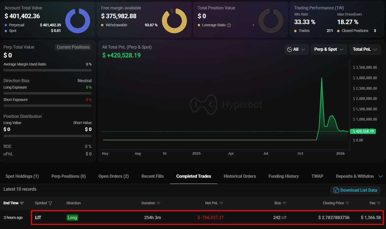The image size is (386, 229).
Task: Click the Total Position Value dark donut chart
Action: tap(271, 21)
